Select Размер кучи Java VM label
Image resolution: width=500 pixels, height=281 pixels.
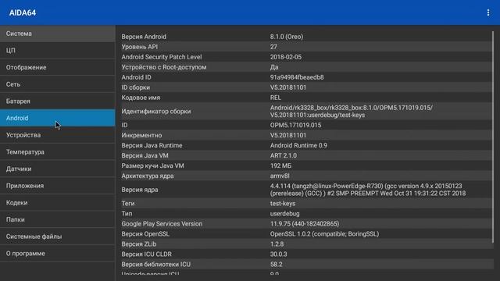click(x=152, y=166)
